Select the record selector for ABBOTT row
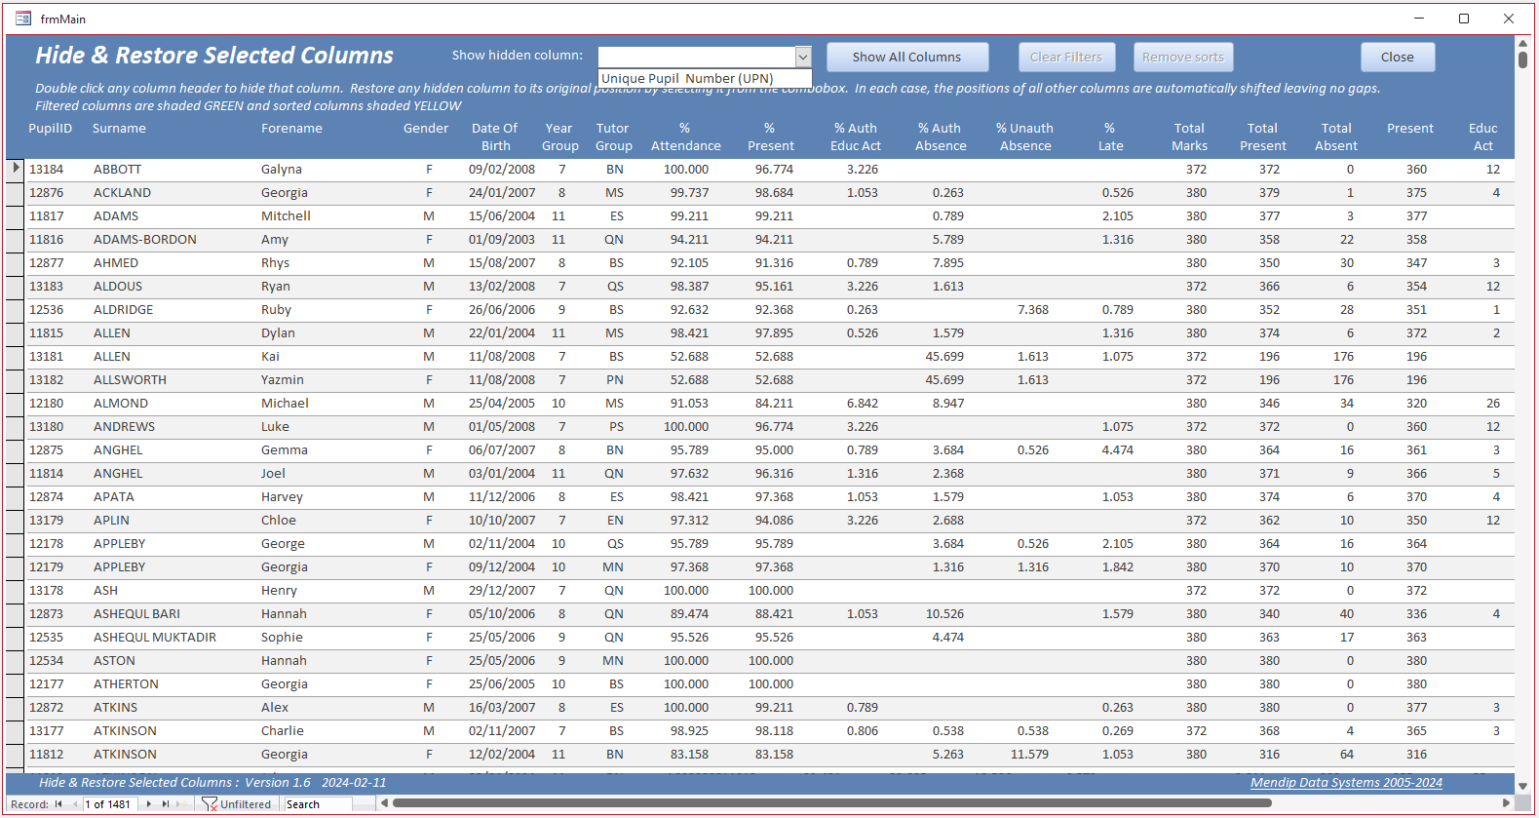The width and height of the screenshot is (1539, 818). click(x=15, y=169)
